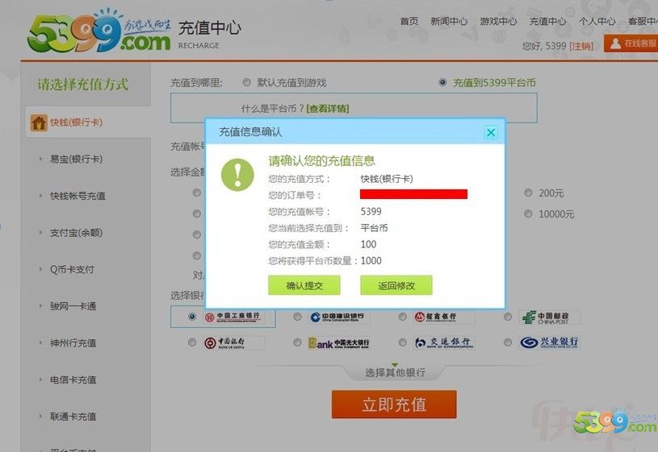
Task: Click 充值金额 value 100 in dialog
Action: coord(368,244)
